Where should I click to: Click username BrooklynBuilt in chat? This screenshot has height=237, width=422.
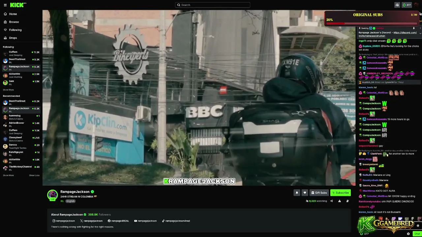pyautogui.click(x=370, y=180)
